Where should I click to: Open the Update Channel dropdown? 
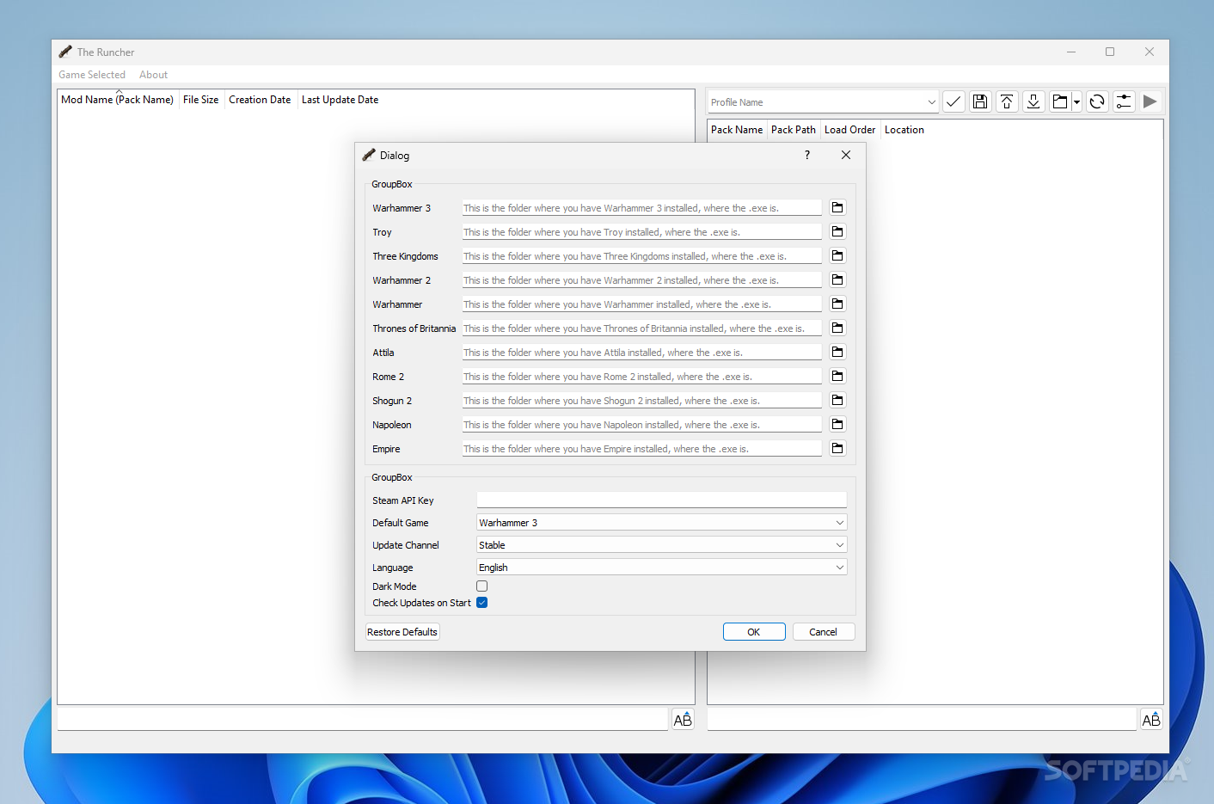coord(662,545)
